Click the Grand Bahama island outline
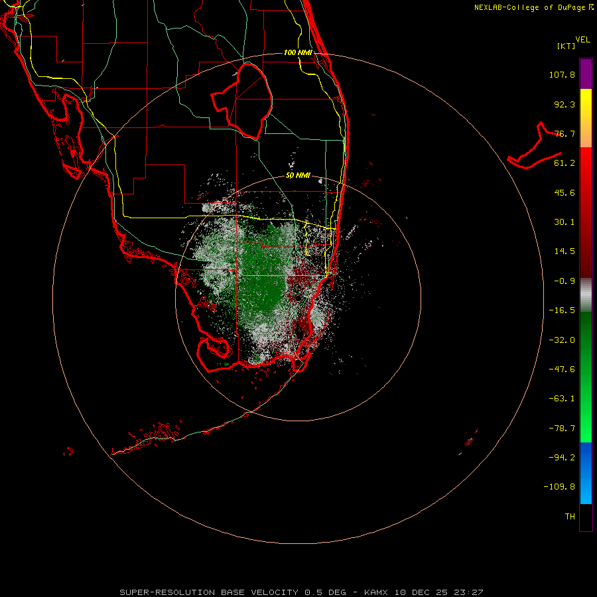This screenshot has width=597, height=597. [534, 146]
